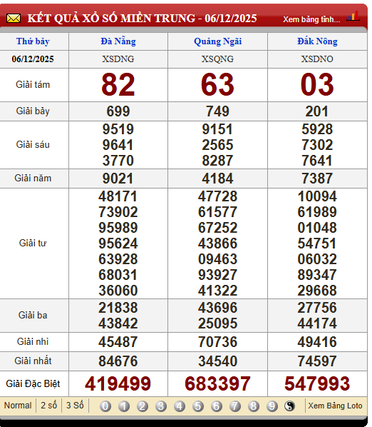
Task: Click the Giải Đặc Biệt row label
Action: pos(33,384)
